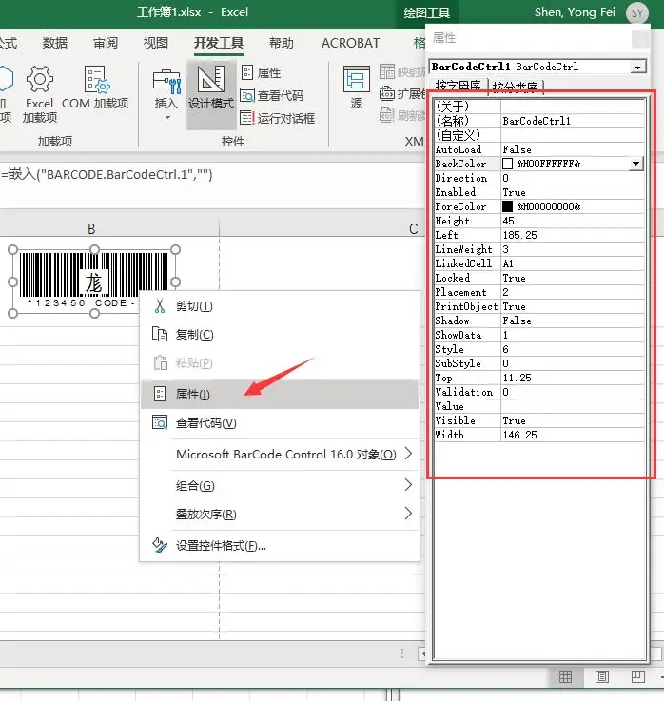
Task: Click the ribbon 查看代码 icon
Action: (247, 95)
